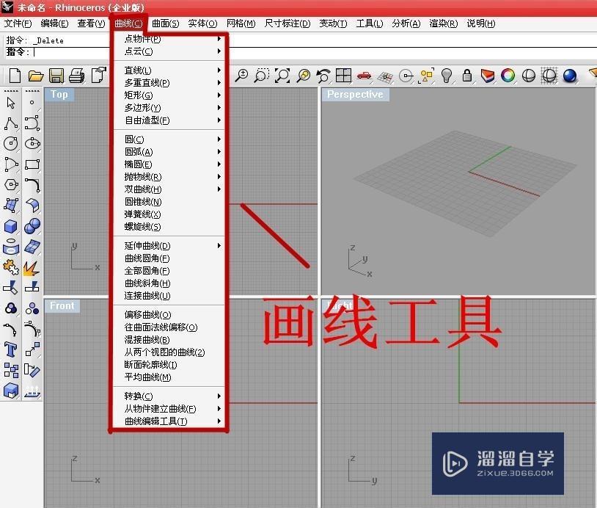Image resolution: width=597 pixels, height=508 pixels.
Task: Choose 螺旋线(S) from the menu
Action: (169, 227)
